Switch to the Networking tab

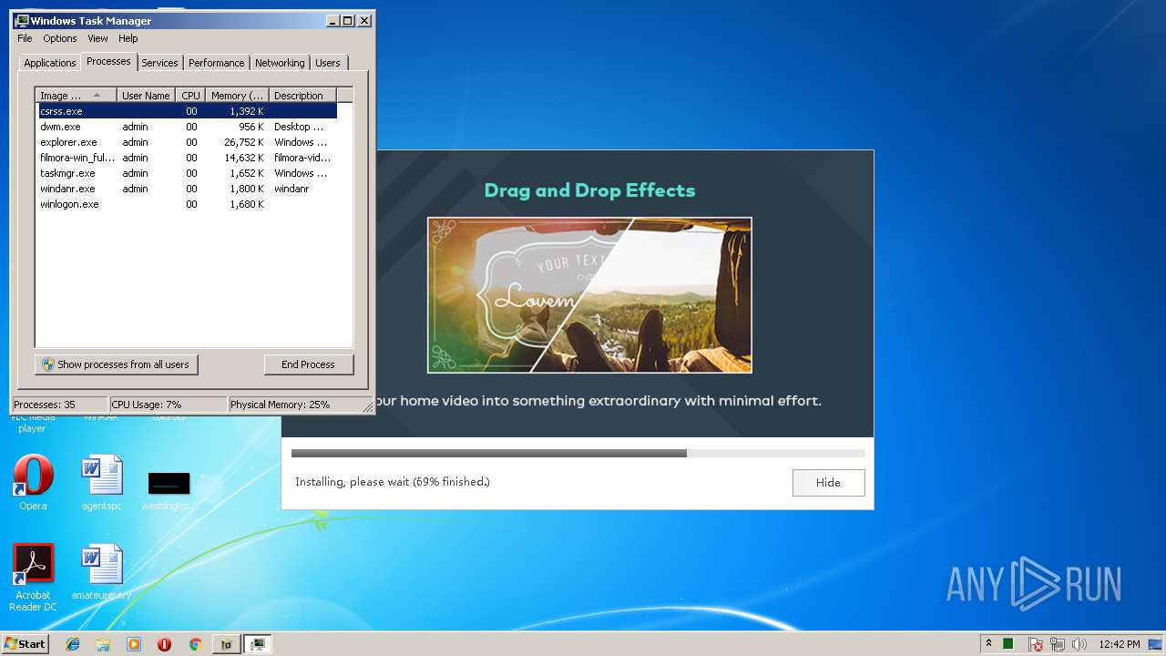pyautogui.click(x=280, y=63)
